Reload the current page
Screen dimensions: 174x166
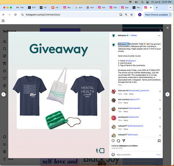(x=15, y=15)
